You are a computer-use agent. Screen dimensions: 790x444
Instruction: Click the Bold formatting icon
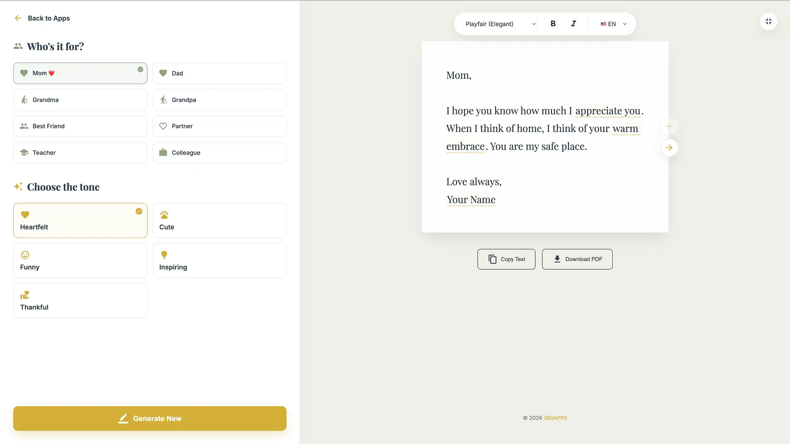coord(553,24)
